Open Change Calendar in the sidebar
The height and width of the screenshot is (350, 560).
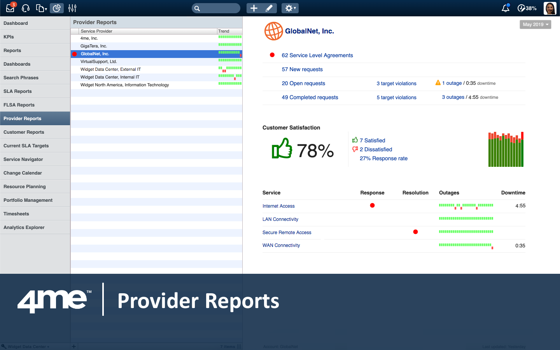pos(35,173)
